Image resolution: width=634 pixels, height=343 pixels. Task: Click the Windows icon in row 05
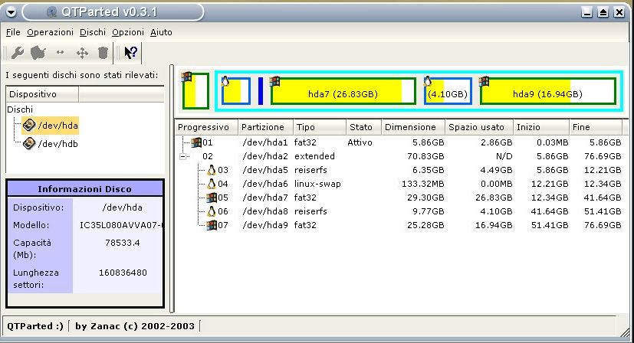[211, 198]
